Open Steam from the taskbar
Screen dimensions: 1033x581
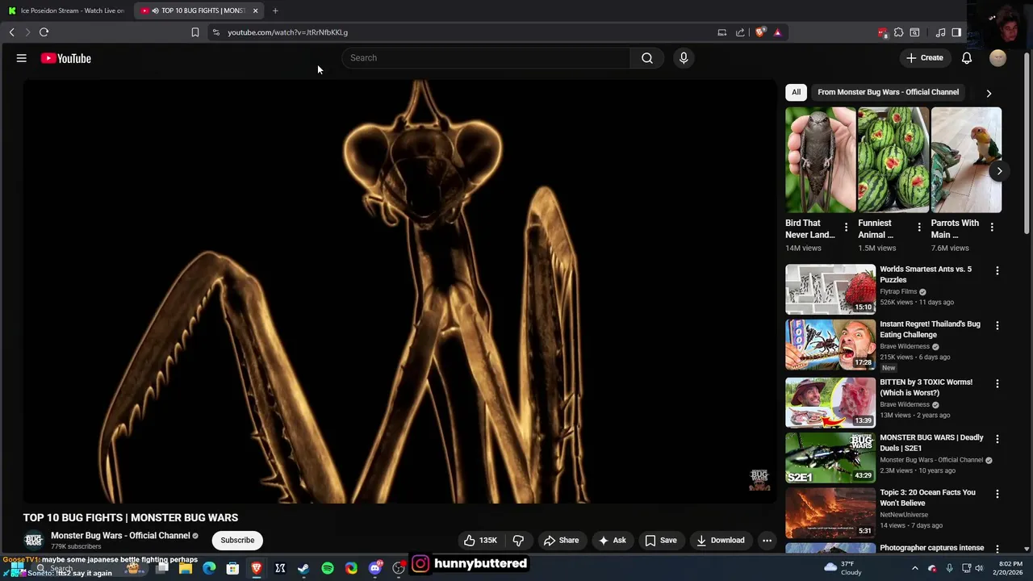pos(303,569)
